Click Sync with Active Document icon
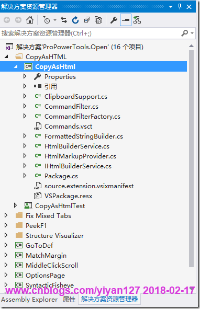The height and width of the screenshot is (309, 200). click(64, 20)
